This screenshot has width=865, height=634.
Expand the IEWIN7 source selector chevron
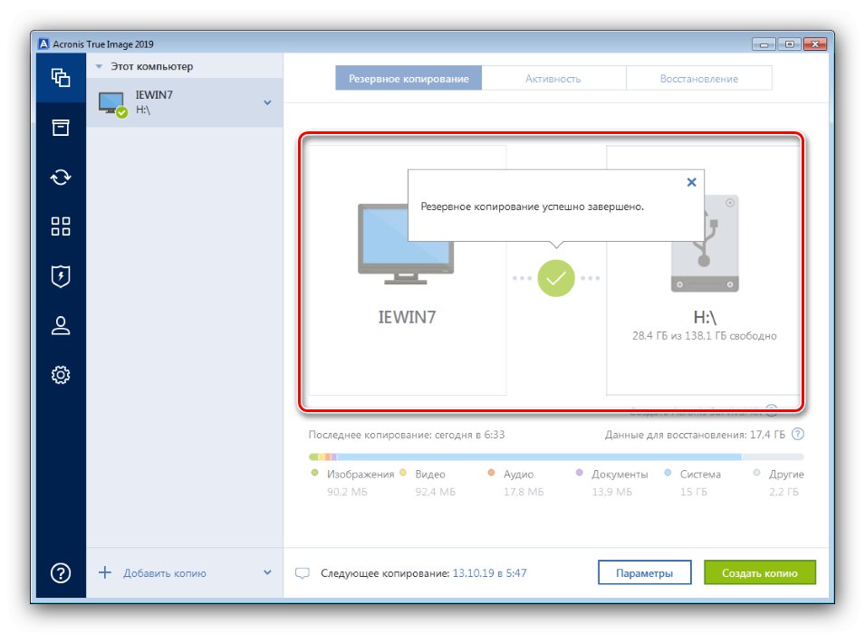point(265,103)
